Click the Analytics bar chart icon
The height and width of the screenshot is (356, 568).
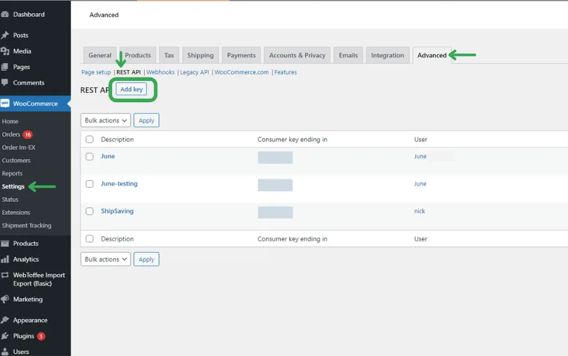[x=5, y=259]
